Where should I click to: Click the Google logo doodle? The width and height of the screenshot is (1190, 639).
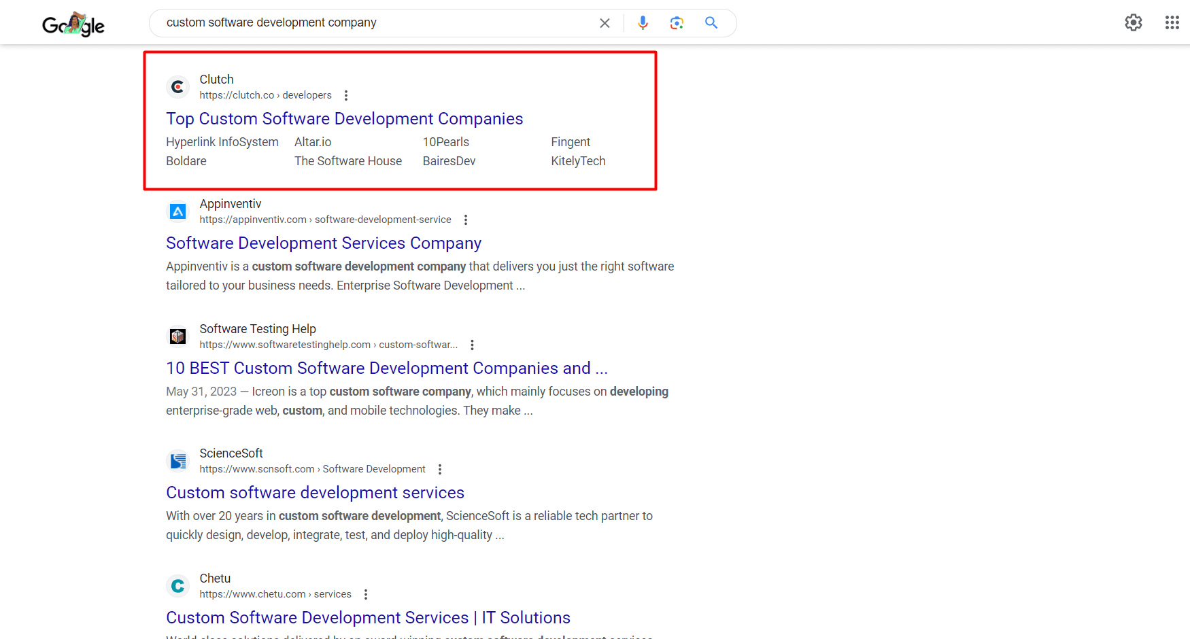[x=73, y=24]
